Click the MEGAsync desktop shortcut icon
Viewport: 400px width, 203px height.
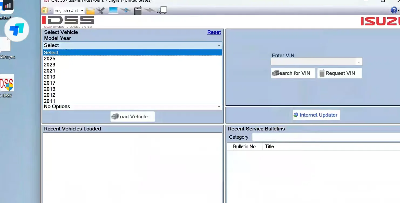7,49
